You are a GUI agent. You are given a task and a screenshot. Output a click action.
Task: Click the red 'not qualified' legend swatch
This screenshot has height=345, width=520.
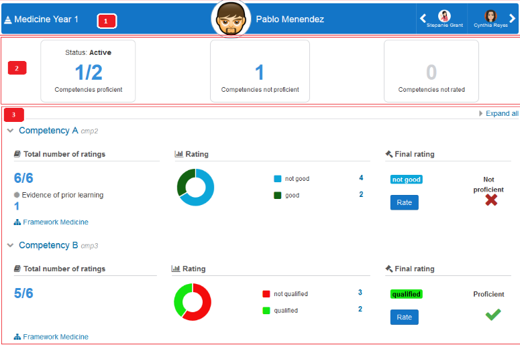click(266, 294)
